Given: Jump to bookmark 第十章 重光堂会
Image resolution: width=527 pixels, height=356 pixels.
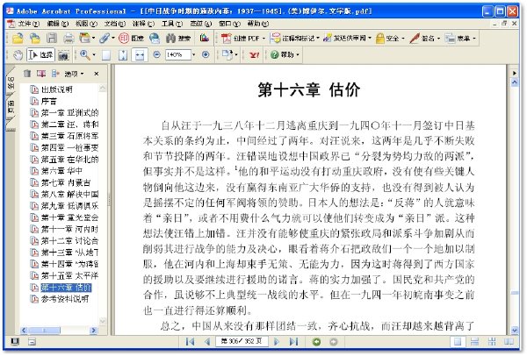Looking at the screenshot, I should click(69, 217).
